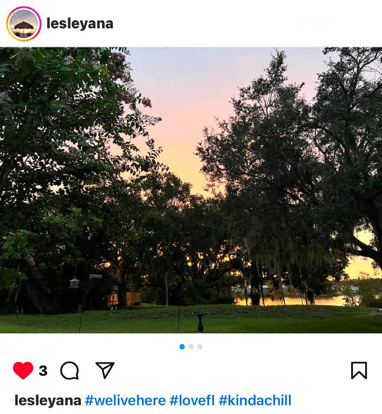This screenshot has height=414, width=382.
Task: Tap the birdbath on the lawn in photo
Action: [200, 322]
